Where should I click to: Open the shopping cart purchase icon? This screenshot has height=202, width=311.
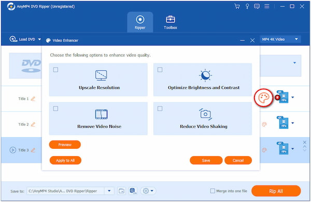pyautogui.click(x=237, y=6)
